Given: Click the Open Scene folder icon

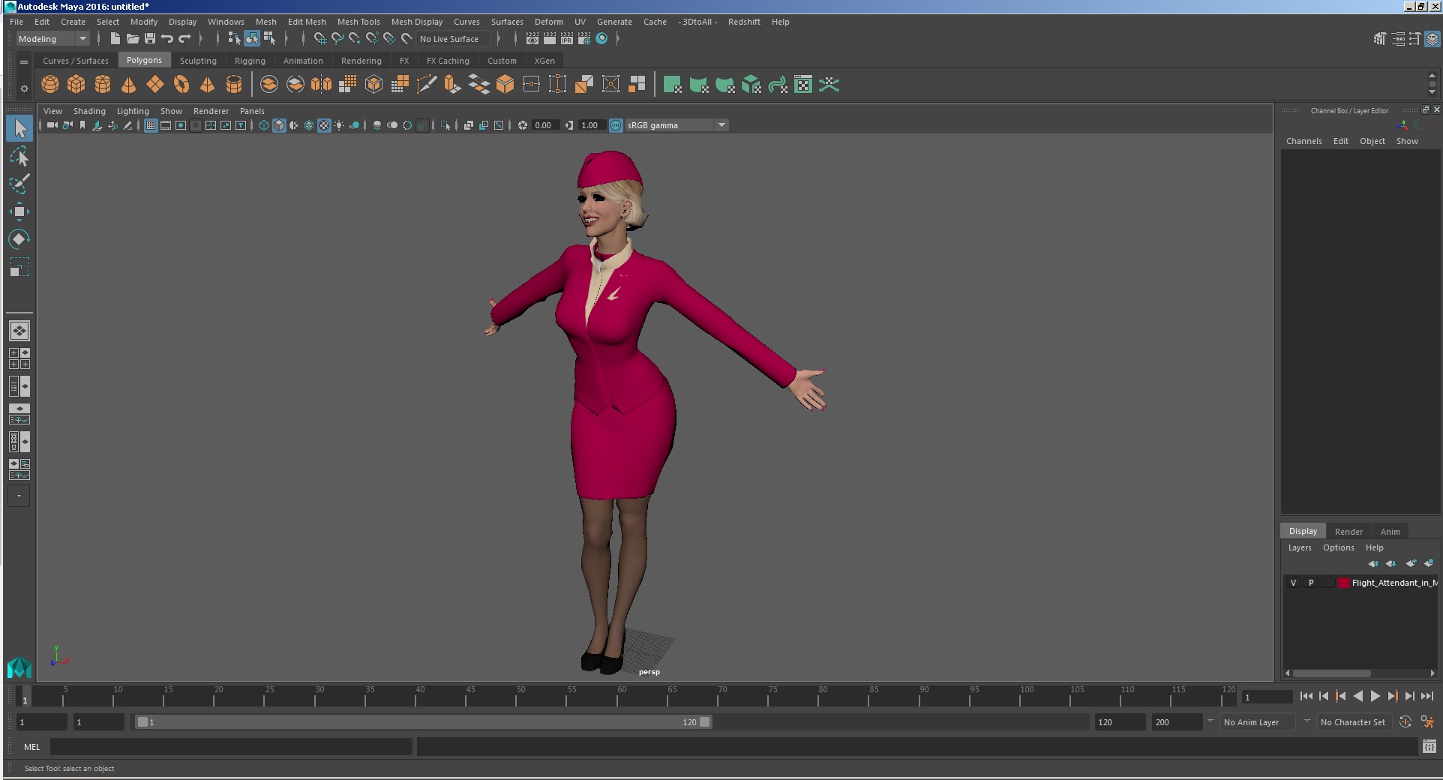Looking at the screenshot, I should click(x=133, y=39).
